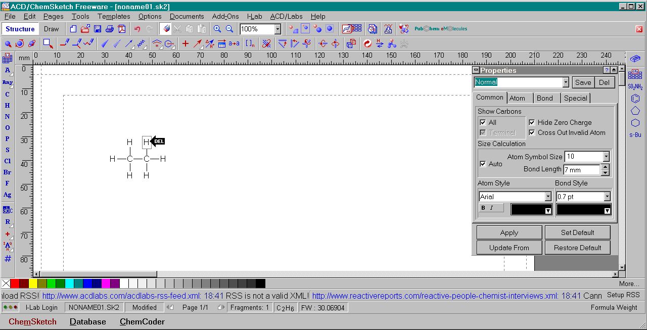Select the SO2NH2 group template
Screen dimensions: 647x330
click(635, 87)
